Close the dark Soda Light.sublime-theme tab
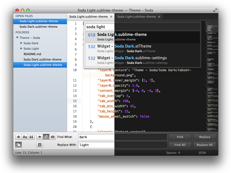The width and height of the screenshot is (231, 173). 159,17
